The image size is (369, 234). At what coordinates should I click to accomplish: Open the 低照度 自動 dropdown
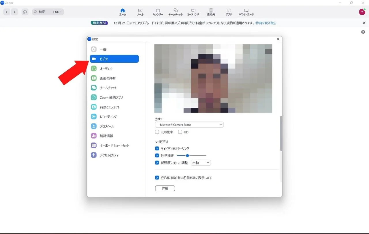coord(201,163)
